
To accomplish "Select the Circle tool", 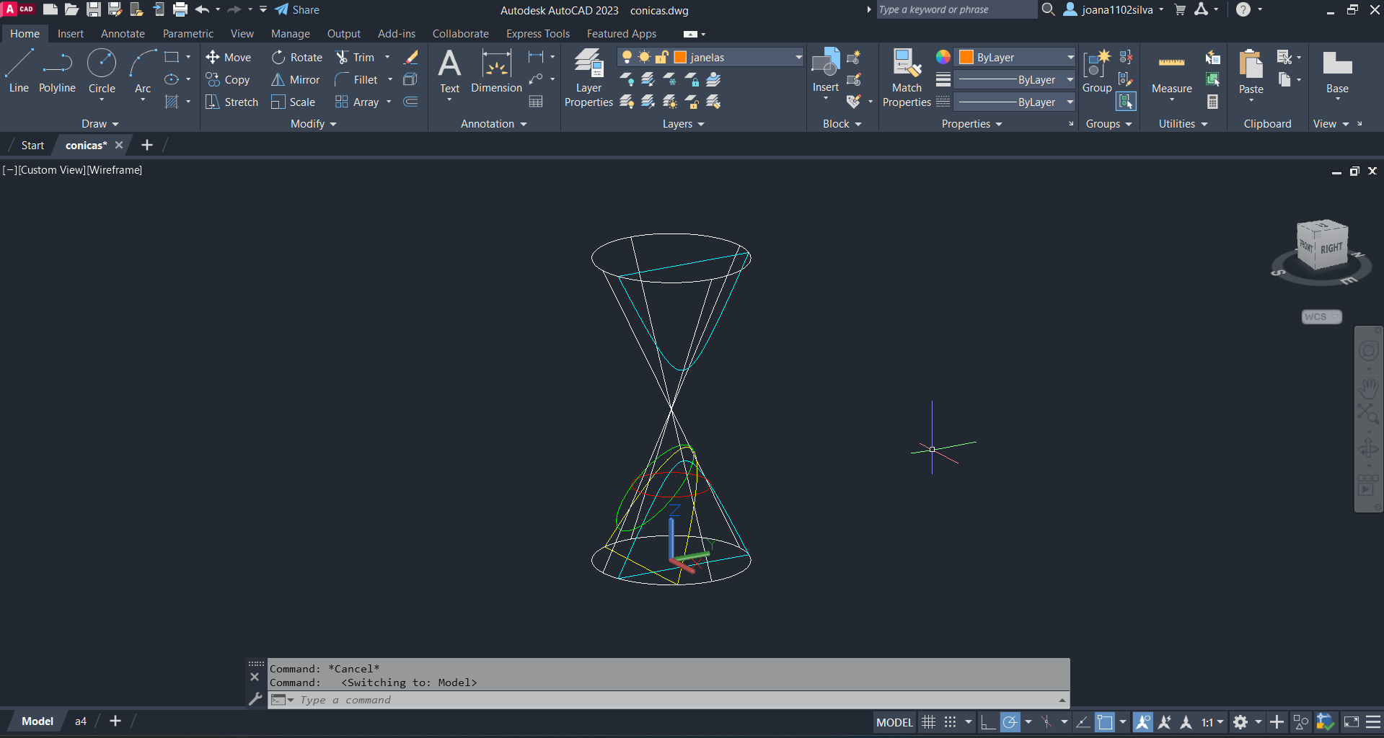I will point(102,71).
